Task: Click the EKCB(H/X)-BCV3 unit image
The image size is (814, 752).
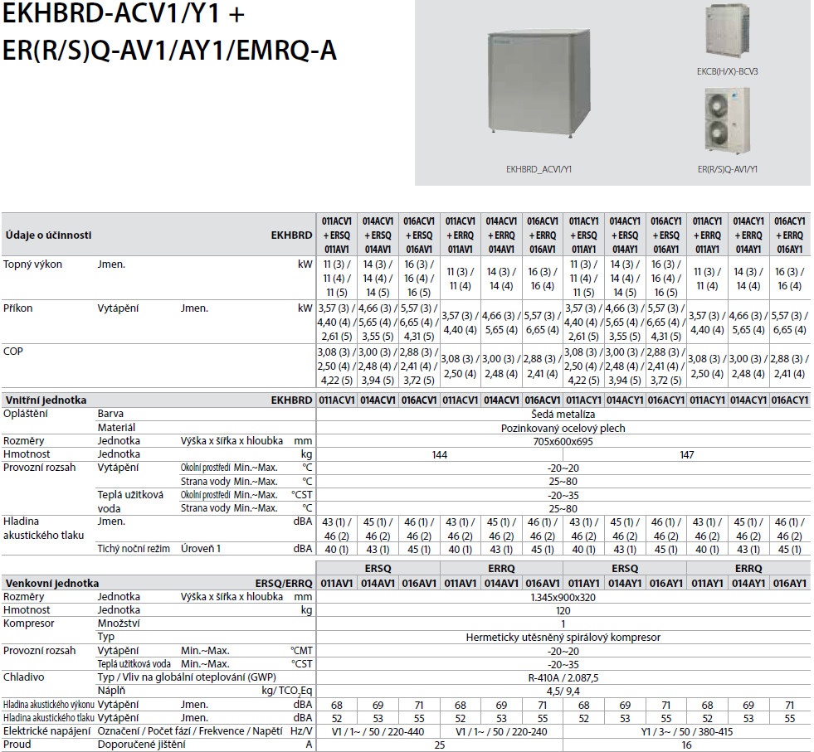Action: 728,32
